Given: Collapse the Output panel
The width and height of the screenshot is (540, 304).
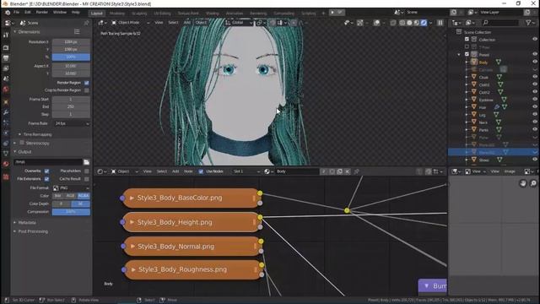Looking at the screenshot, I should [x=15, y=152].
